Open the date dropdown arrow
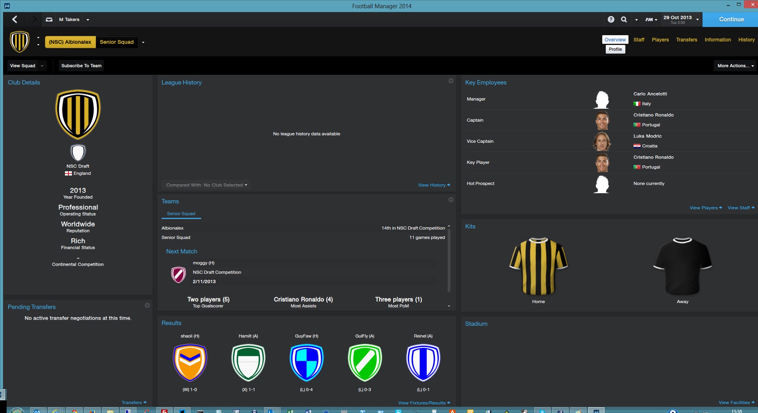758x413 pixels. click(697, 20)
